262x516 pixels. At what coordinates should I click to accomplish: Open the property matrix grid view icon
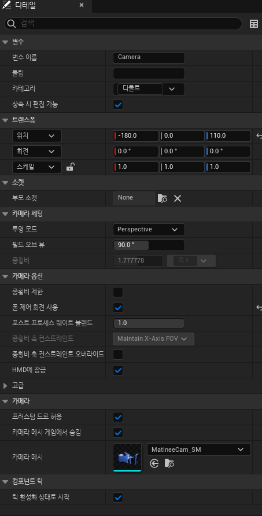point(254,24)
